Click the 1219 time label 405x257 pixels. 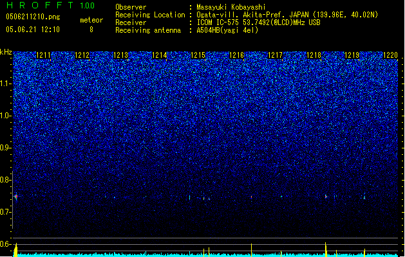[x=352, y=55]
